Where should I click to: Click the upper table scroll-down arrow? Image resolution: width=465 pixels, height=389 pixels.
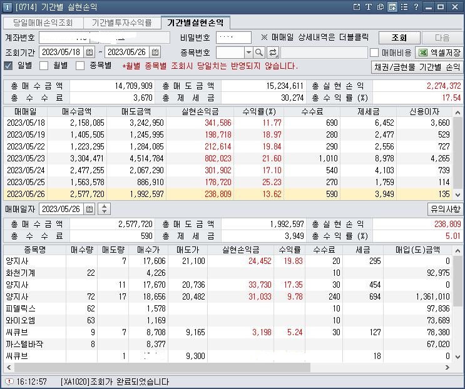tap(457, 194)
